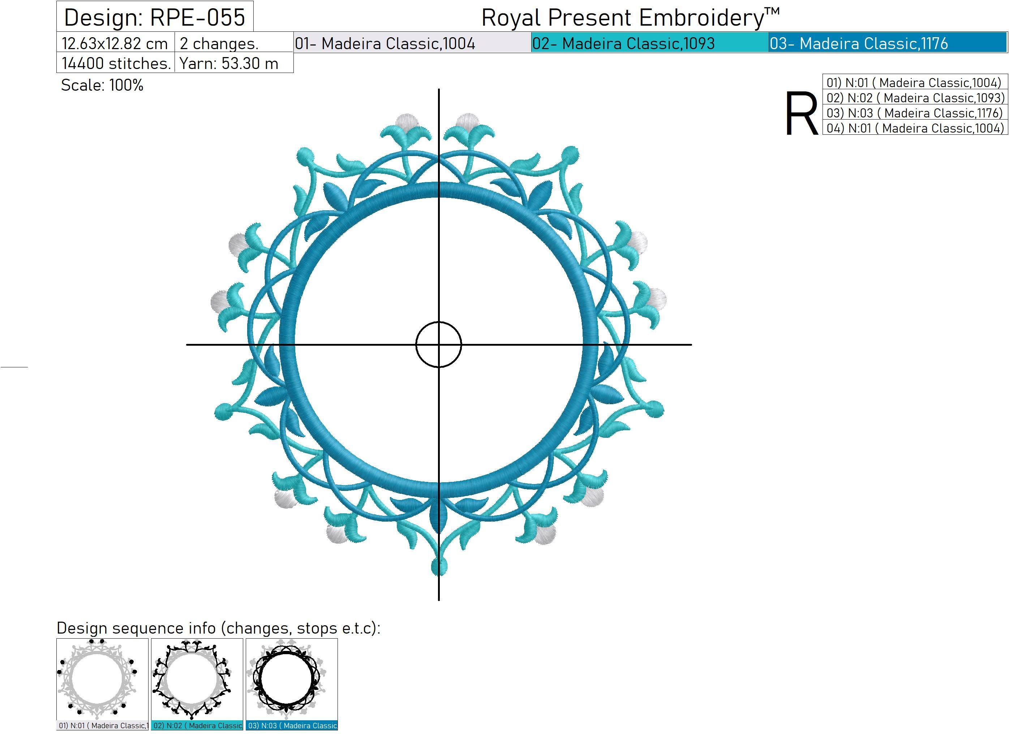Click the 'Design: RPE-055' title
1009x734 pixels.
pyautogui.click(x=155, y=17)
